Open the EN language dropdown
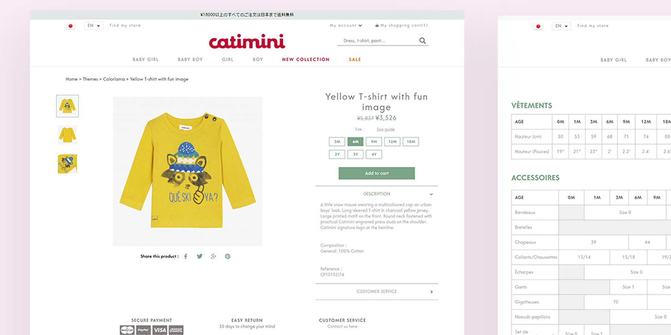 tap(94, 26)
